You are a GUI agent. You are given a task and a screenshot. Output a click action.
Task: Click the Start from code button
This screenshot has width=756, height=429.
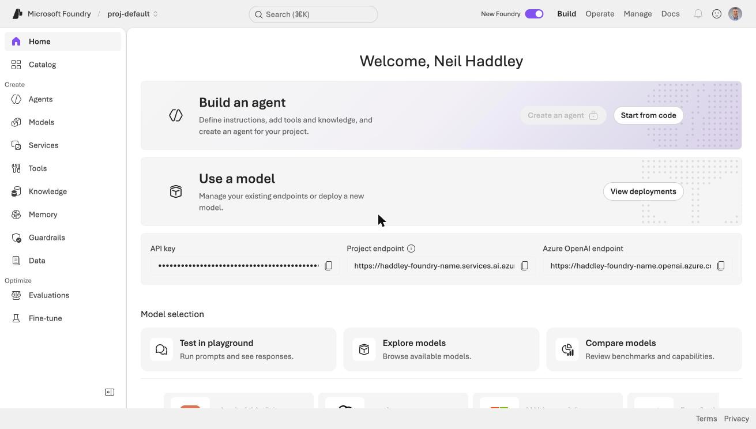(x=648, y=115)
